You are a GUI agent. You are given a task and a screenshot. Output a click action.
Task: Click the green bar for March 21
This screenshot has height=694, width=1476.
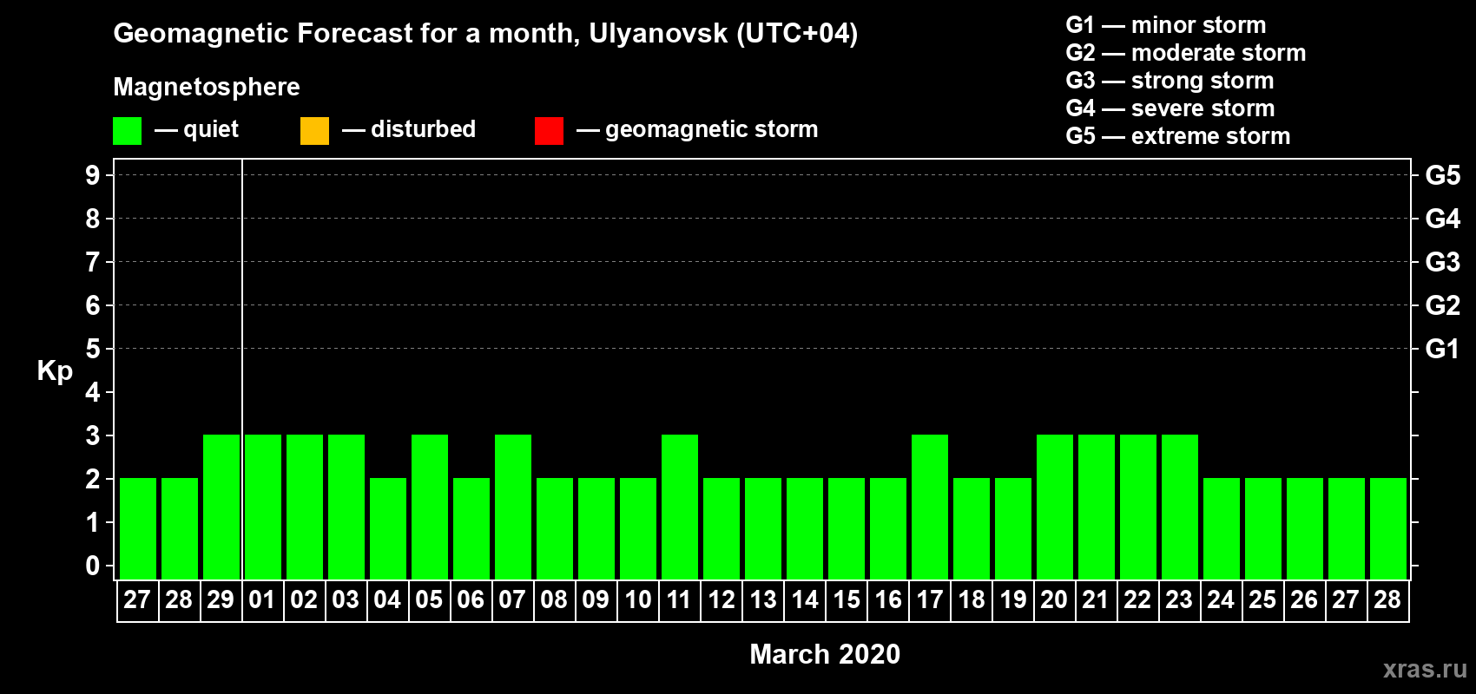pyautogui.click(x=1097, y=507)
